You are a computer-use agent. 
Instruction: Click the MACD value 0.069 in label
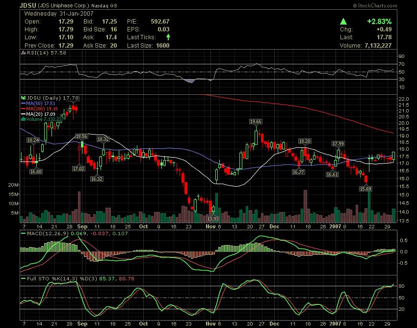pyautogui.click(x=78, y=234)
